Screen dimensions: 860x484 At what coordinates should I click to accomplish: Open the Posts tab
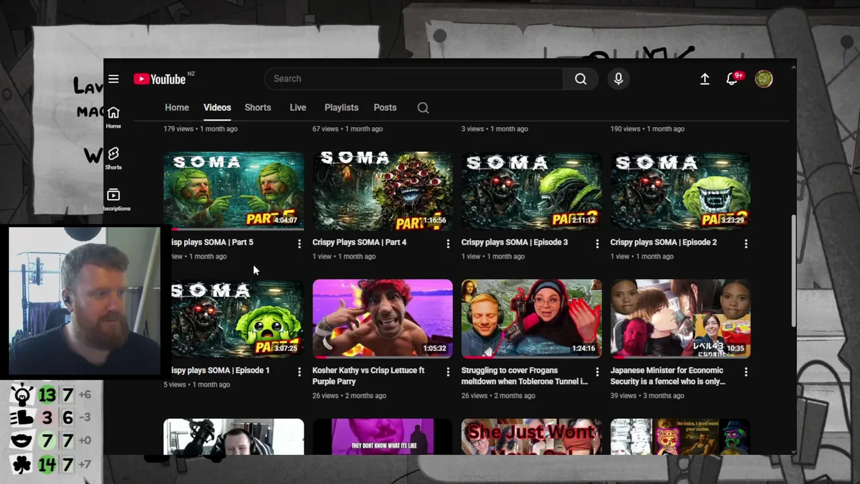click(x=385, y=108)
